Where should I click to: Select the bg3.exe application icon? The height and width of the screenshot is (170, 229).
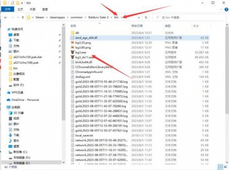coord(73,52)
